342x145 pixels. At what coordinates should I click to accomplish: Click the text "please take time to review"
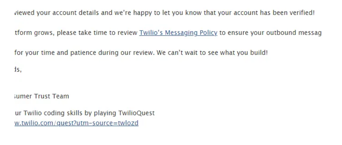(x=97, y=33)
